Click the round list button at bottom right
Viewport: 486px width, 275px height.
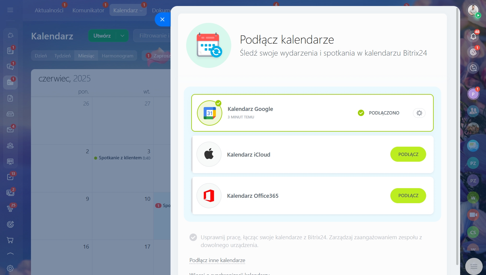(474, 267)
